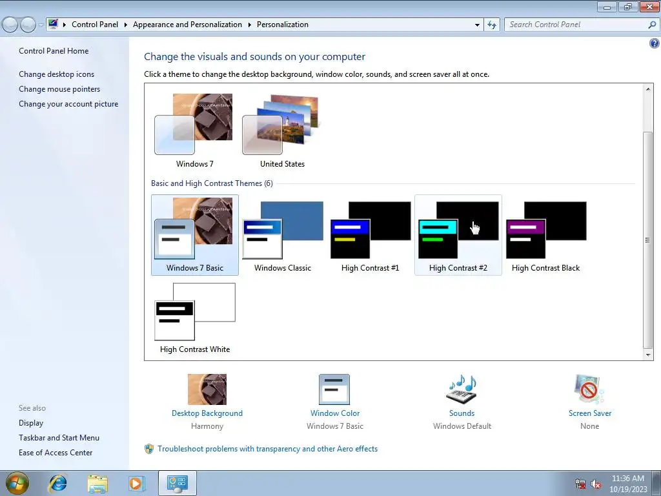
Task: Open the taskbar clock and date
Action: click(628, 484)
